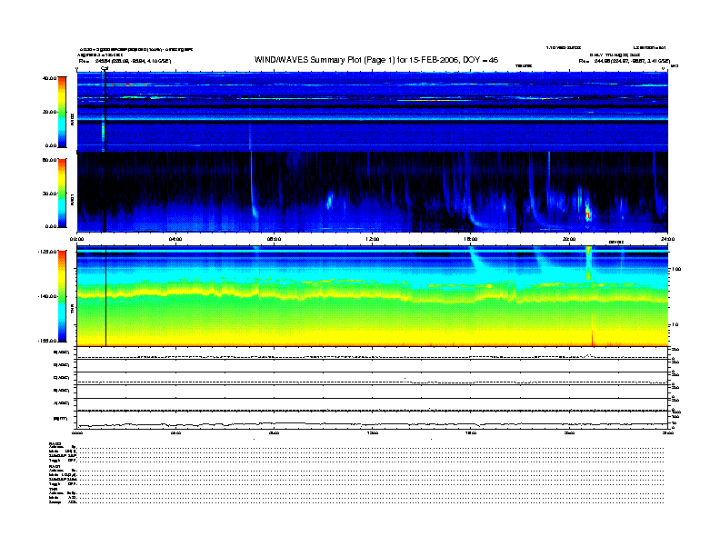Click the top line plot strip's axis label
720x556 pixels.
[62, 352]
